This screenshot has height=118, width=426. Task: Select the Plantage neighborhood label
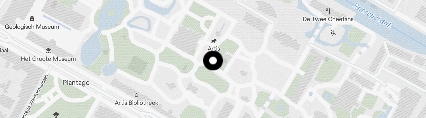pos(76,83)
